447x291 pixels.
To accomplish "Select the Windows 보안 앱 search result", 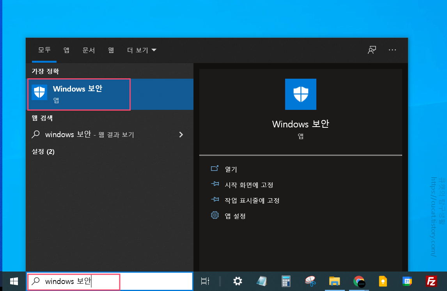I will pos(78,94).
